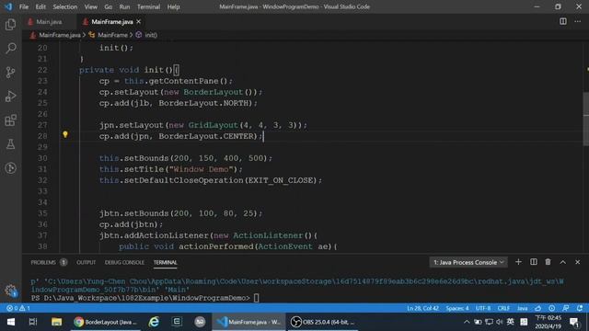This screenshot has width=589, height=331.
Task: Switch to OBS 25.0.4 taskbar window
Action: click(323, 322)
